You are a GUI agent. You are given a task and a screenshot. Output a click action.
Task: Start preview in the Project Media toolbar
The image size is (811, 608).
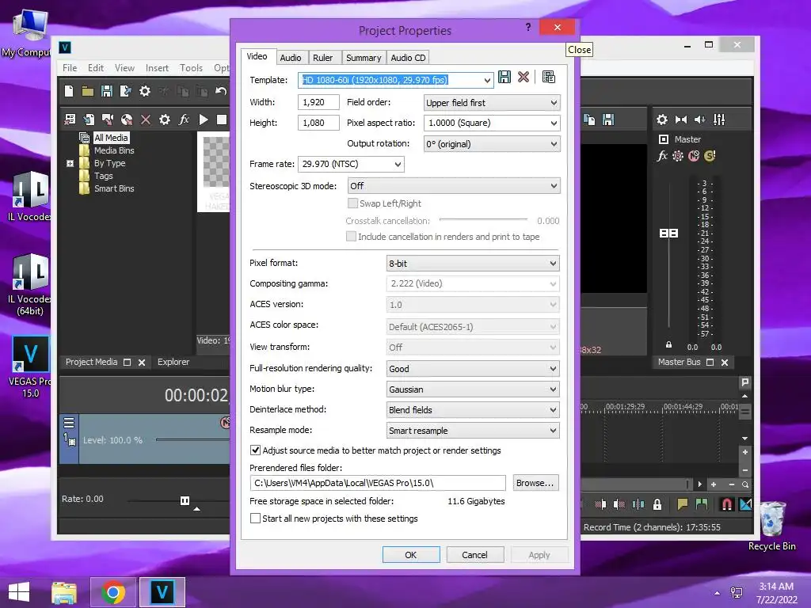(x=204, y=120)
